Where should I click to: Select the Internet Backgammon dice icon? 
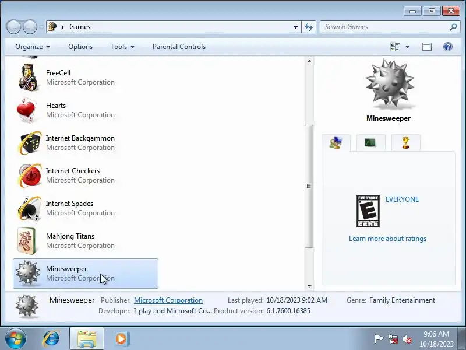(x=29, y=143)
